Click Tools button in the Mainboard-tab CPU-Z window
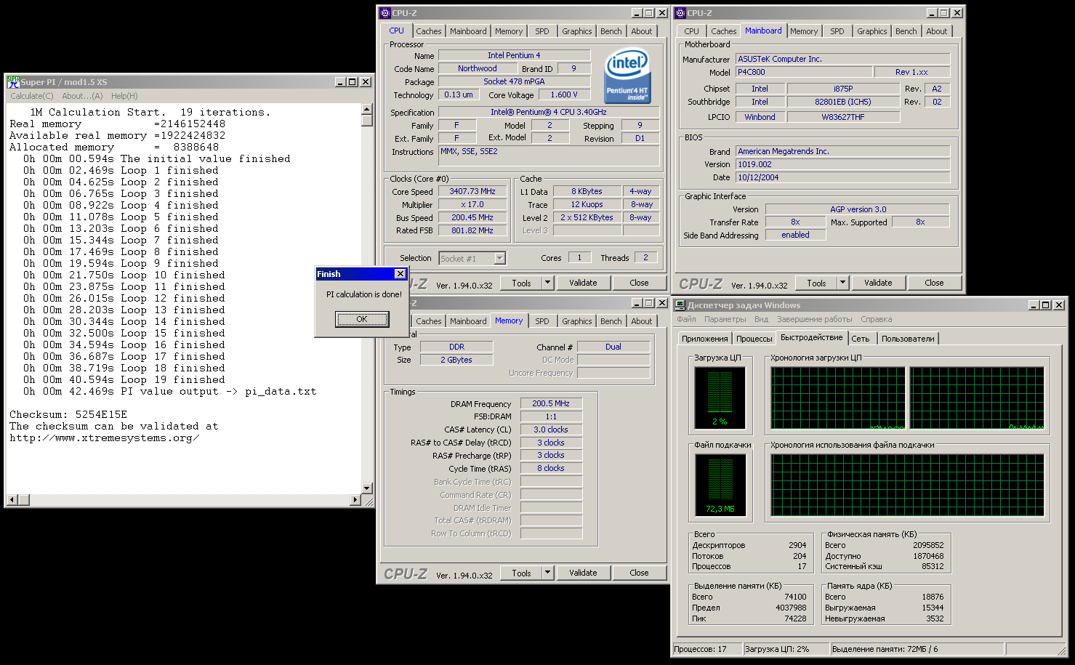The image size is (1075, 665). coord(816,283)
